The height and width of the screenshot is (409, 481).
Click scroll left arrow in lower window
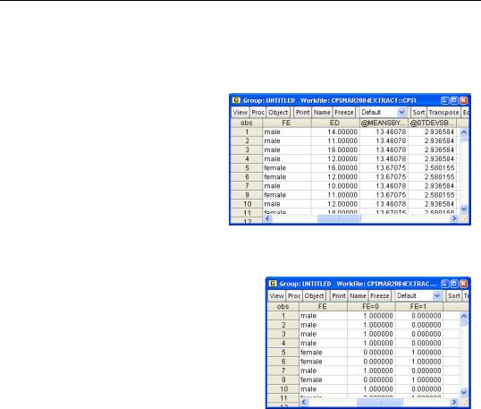[x=304, y=402]
